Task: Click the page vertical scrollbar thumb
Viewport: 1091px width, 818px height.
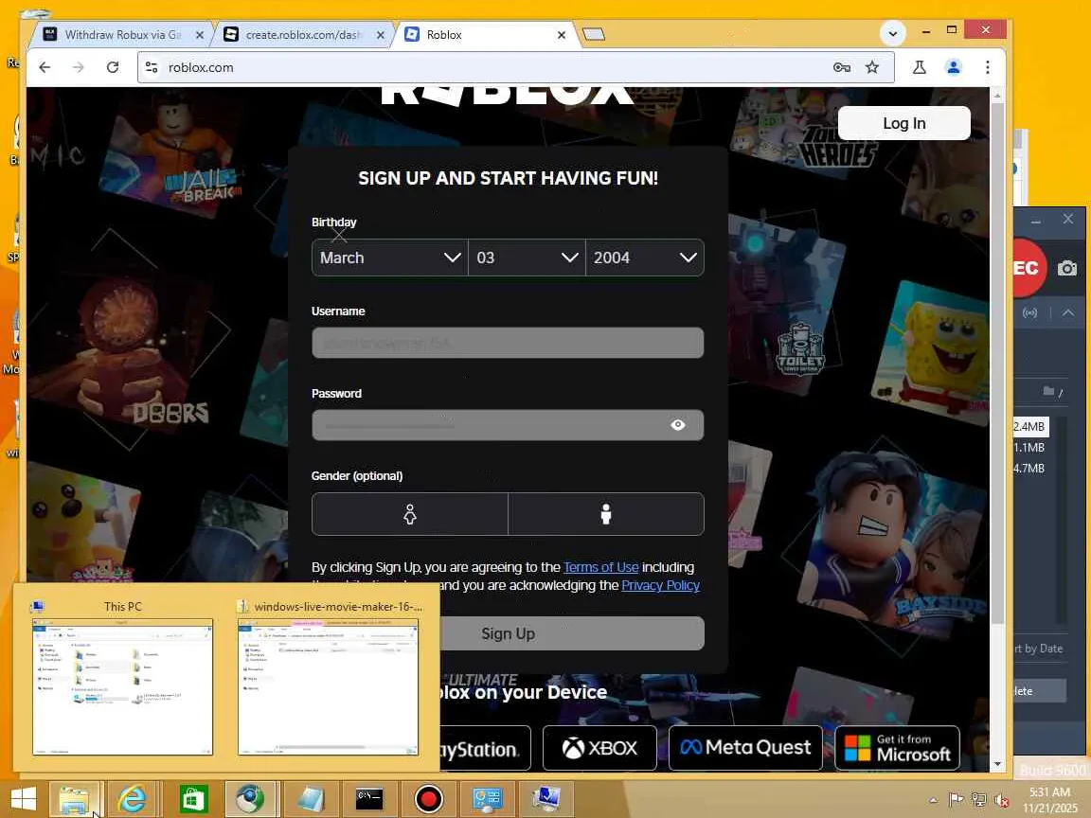Action: tap(997, 362)
